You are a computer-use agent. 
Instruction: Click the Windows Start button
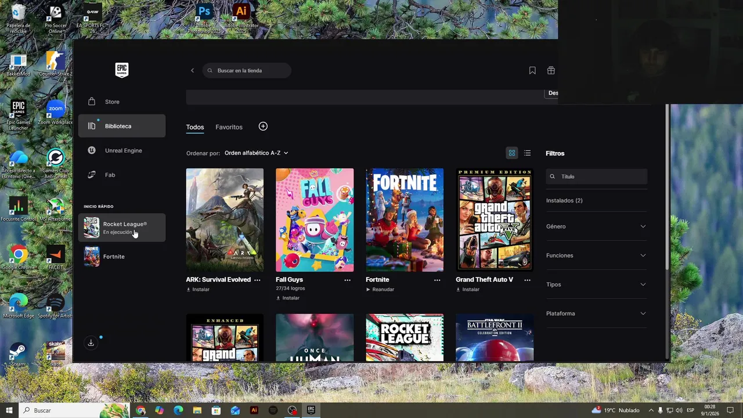tap(9, 410)
